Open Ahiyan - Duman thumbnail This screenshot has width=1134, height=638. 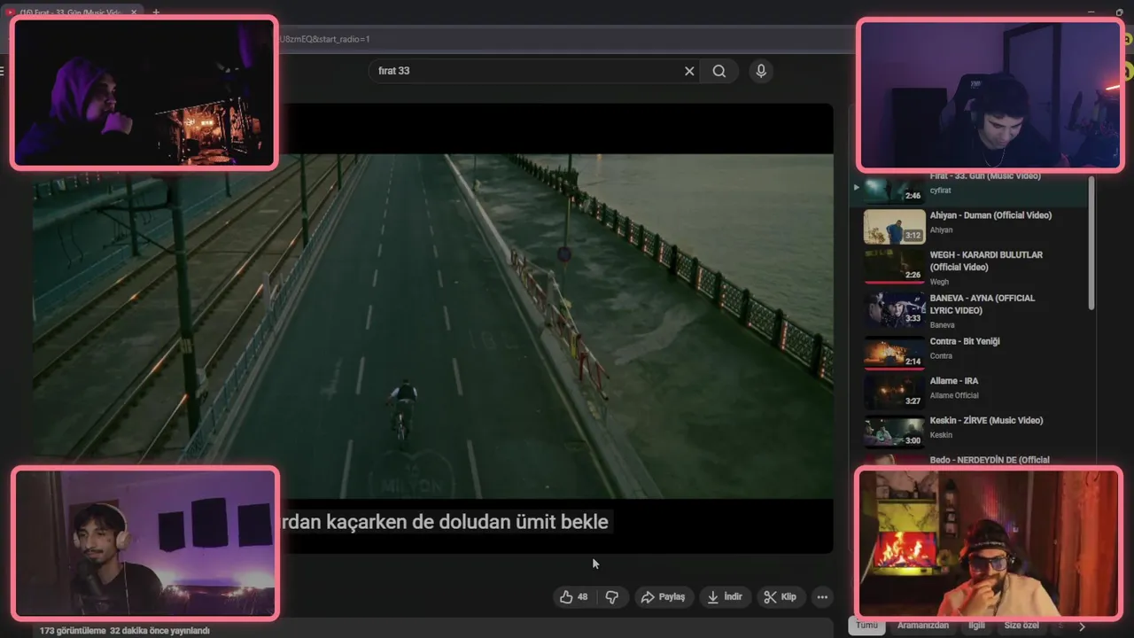coord(894,227)
